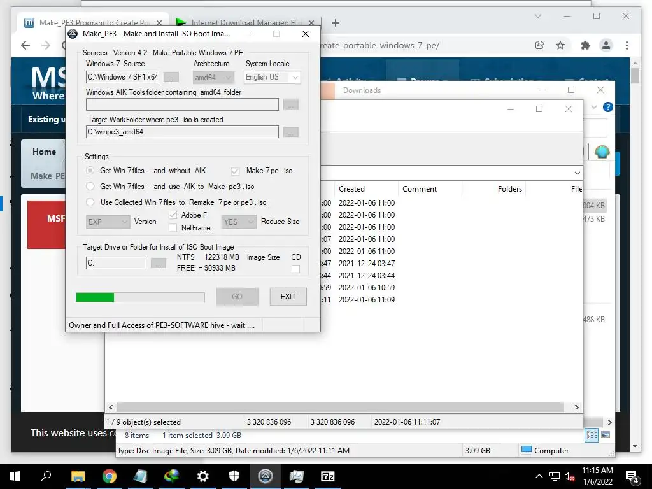Expand Chrome tab search chevron
The height and width of the screenshot is (489, 652).
point(537,16)
